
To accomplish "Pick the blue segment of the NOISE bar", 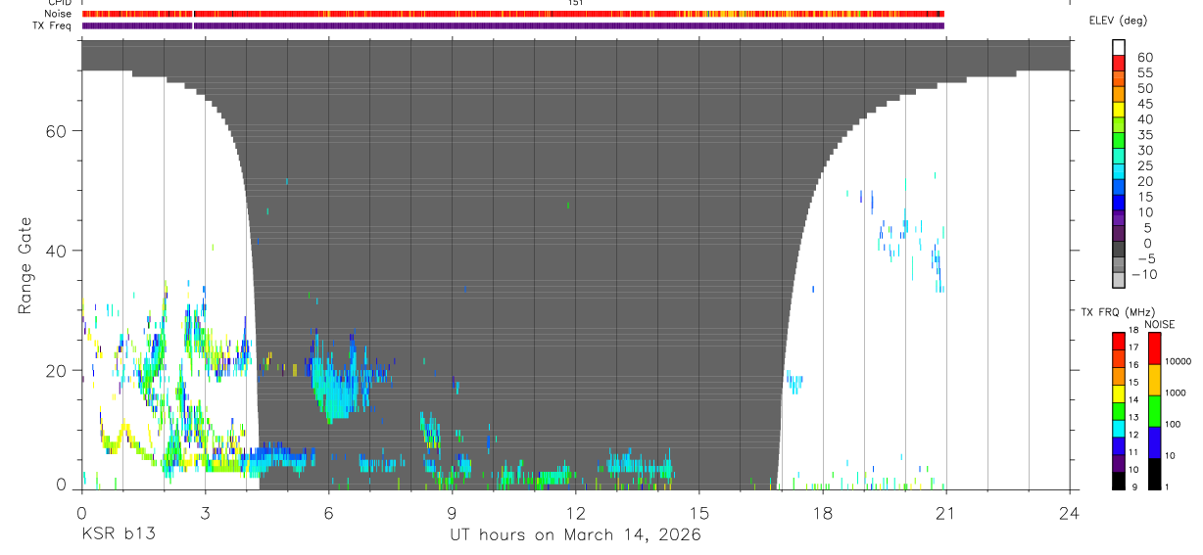I will 1154,441.
